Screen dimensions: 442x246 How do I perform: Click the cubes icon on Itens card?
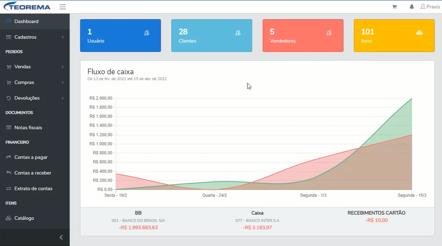(x=419, y=33)
